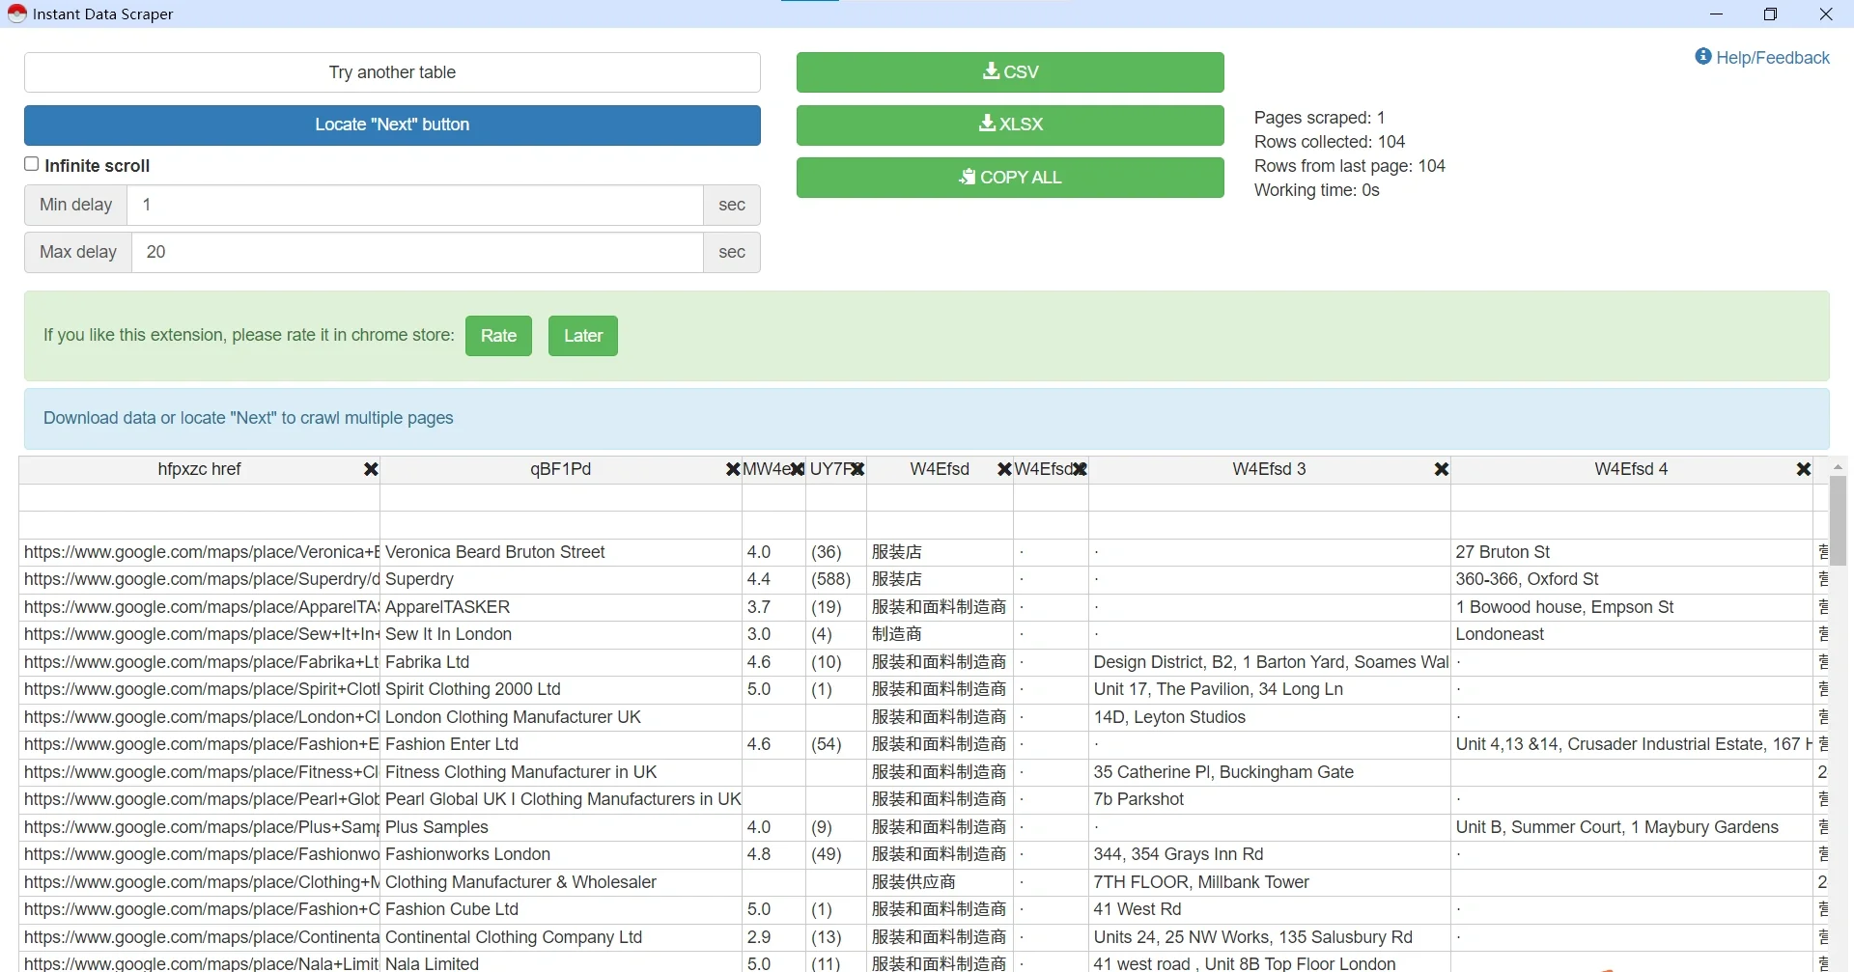This screenshot has width=1854, height=972.
Task: Click the green Rate button
Action: tap(498, 336)
